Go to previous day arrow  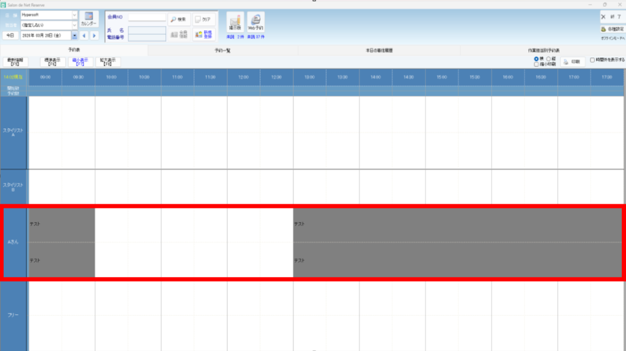pyautogui.click(x=84, y=35)
